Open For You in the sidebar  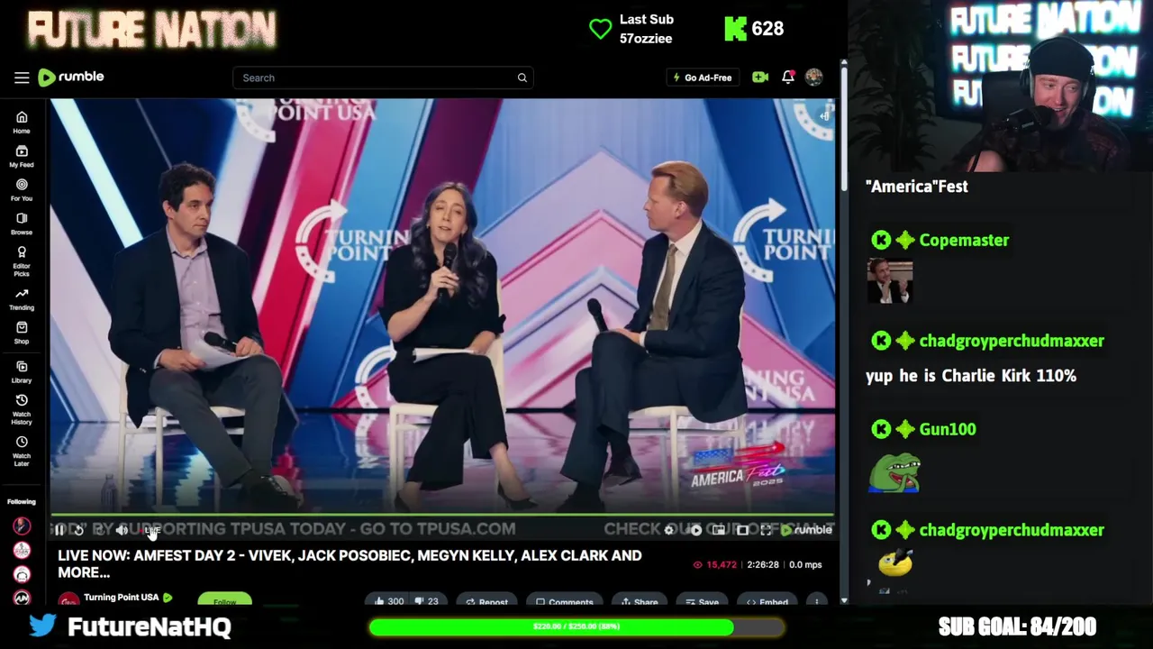click(x=22, y=190)
